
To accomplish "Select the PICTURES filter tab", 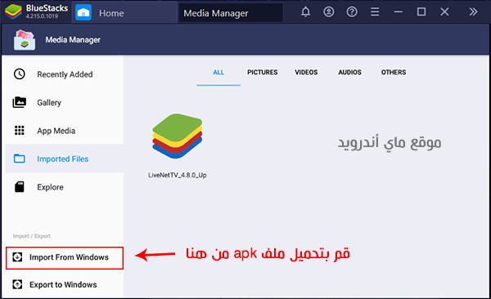I will pos(263,72).
